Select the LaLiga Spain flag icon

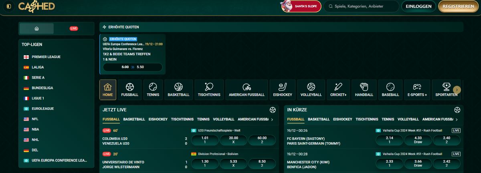[26, 67]
